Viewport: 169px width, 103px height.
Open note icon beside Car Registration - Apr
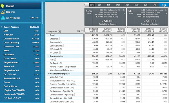pyautogui.click(x=74, y=95)
